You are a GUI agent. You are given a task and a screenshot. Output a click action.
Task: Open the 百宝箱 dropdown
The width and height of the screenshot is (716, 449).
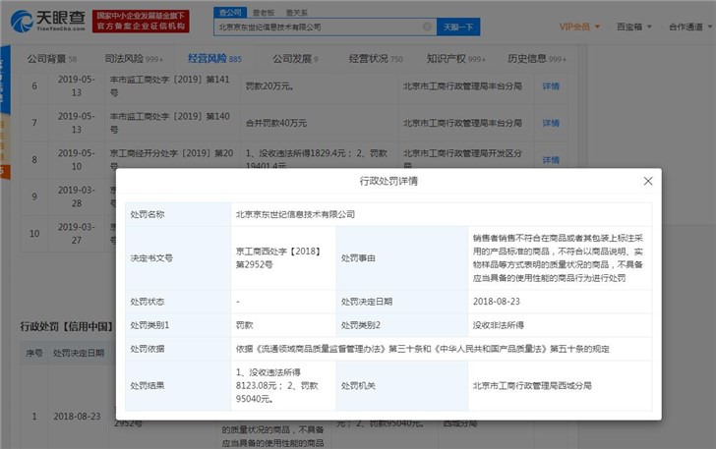coord(634,27)
